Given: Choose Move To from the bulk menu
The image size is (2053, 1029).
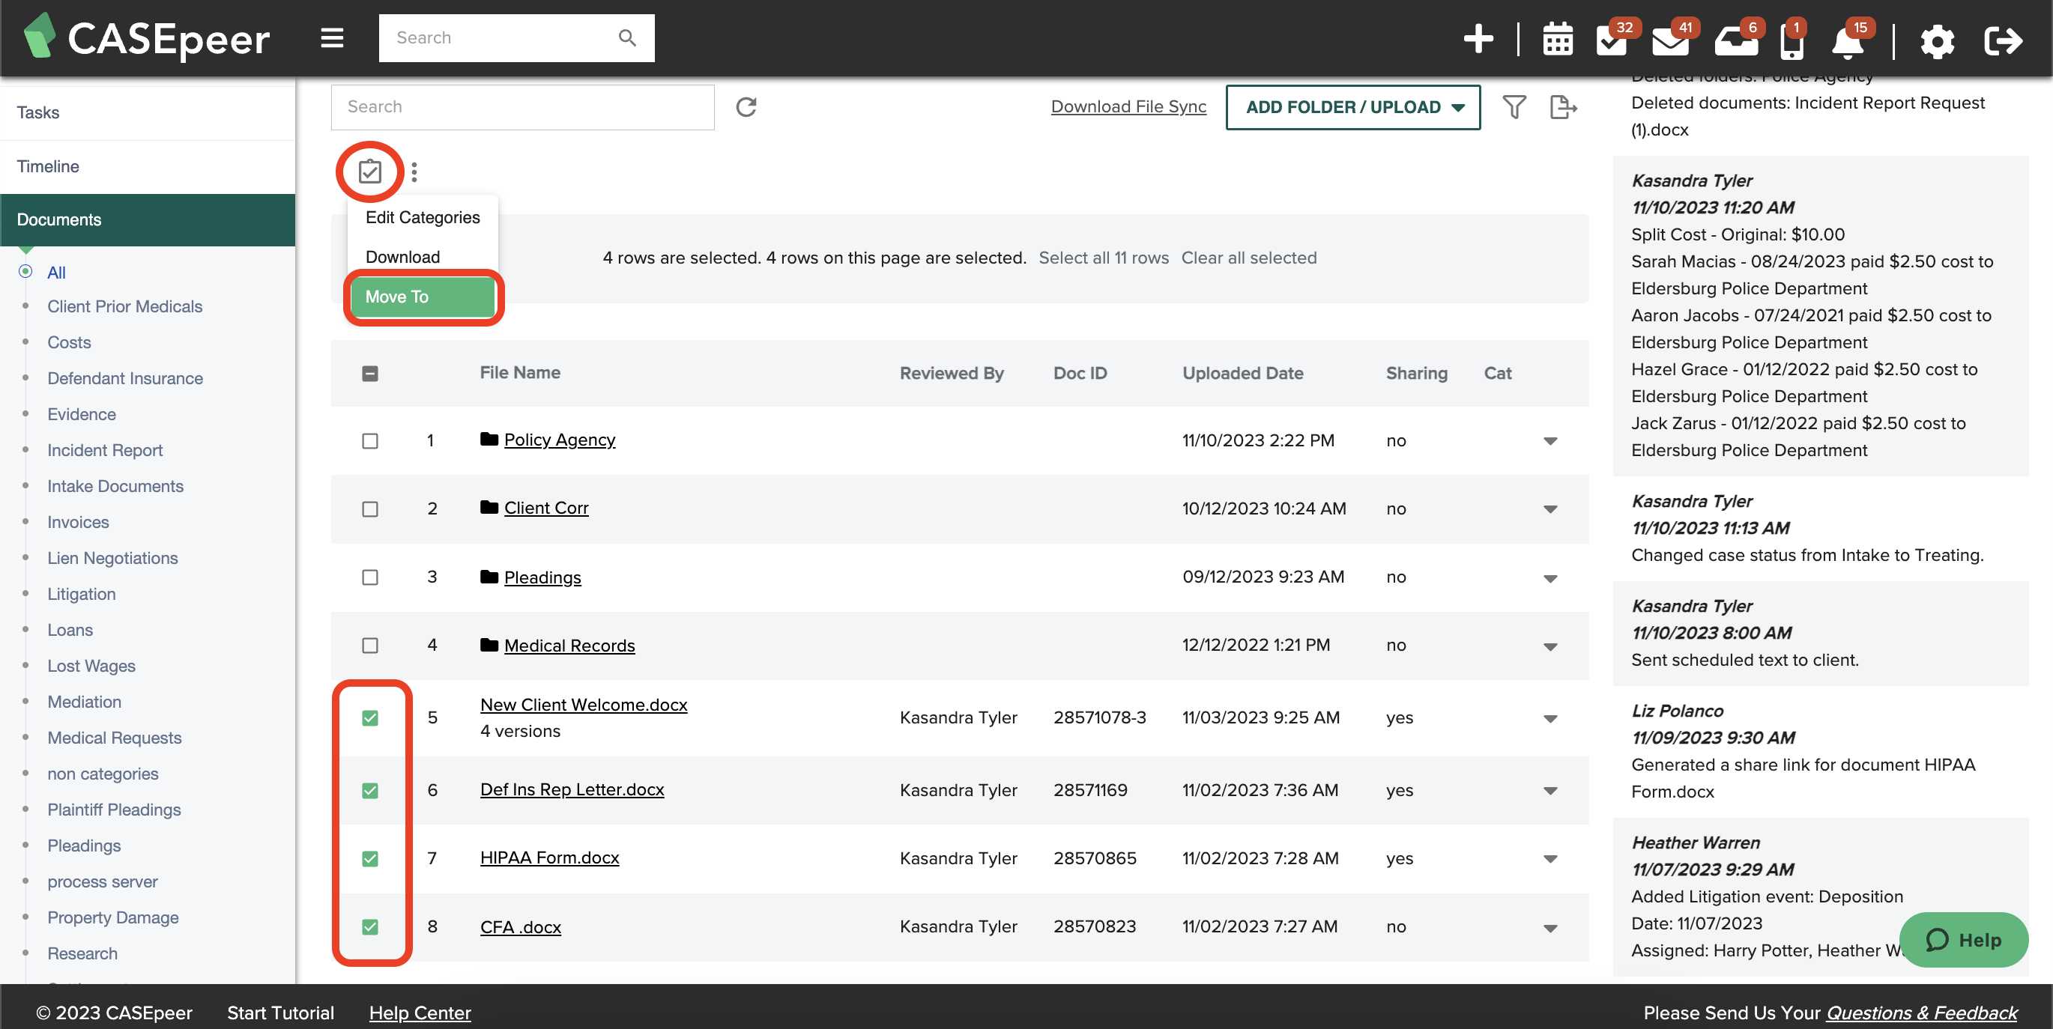Looking at the screenshot, I should (423, 297).
